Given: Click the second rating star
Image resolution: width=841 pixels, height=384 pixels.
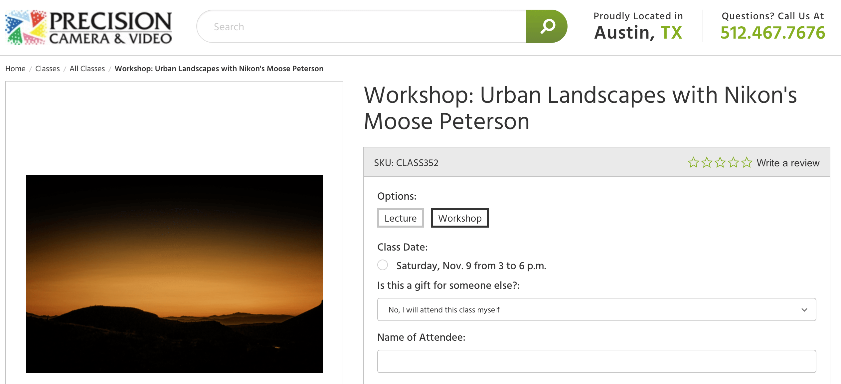Looking at the screenshot, I should tap(707, 162).
